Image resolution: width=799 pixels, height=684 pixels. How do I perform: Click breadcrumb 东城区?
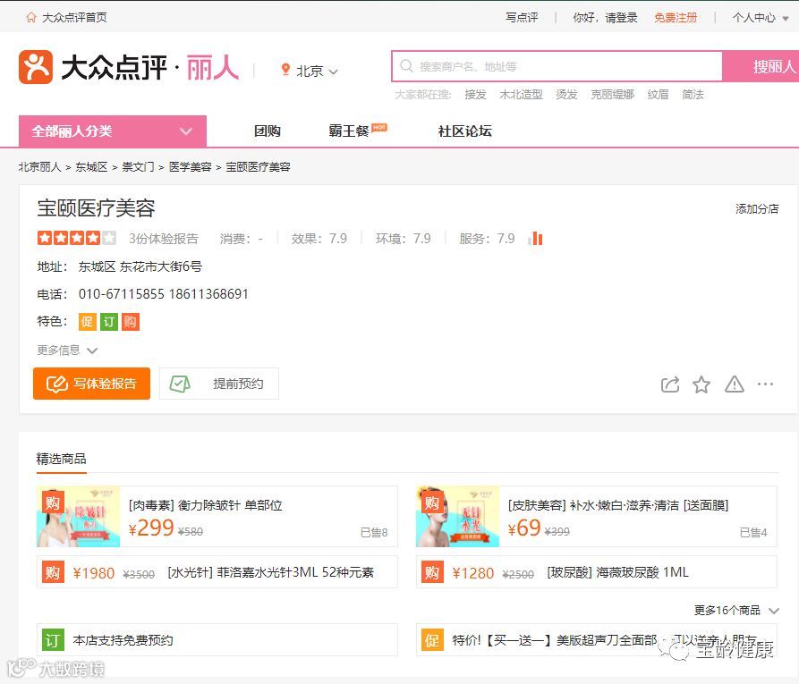pyautogui.click(x=92, y=167)
